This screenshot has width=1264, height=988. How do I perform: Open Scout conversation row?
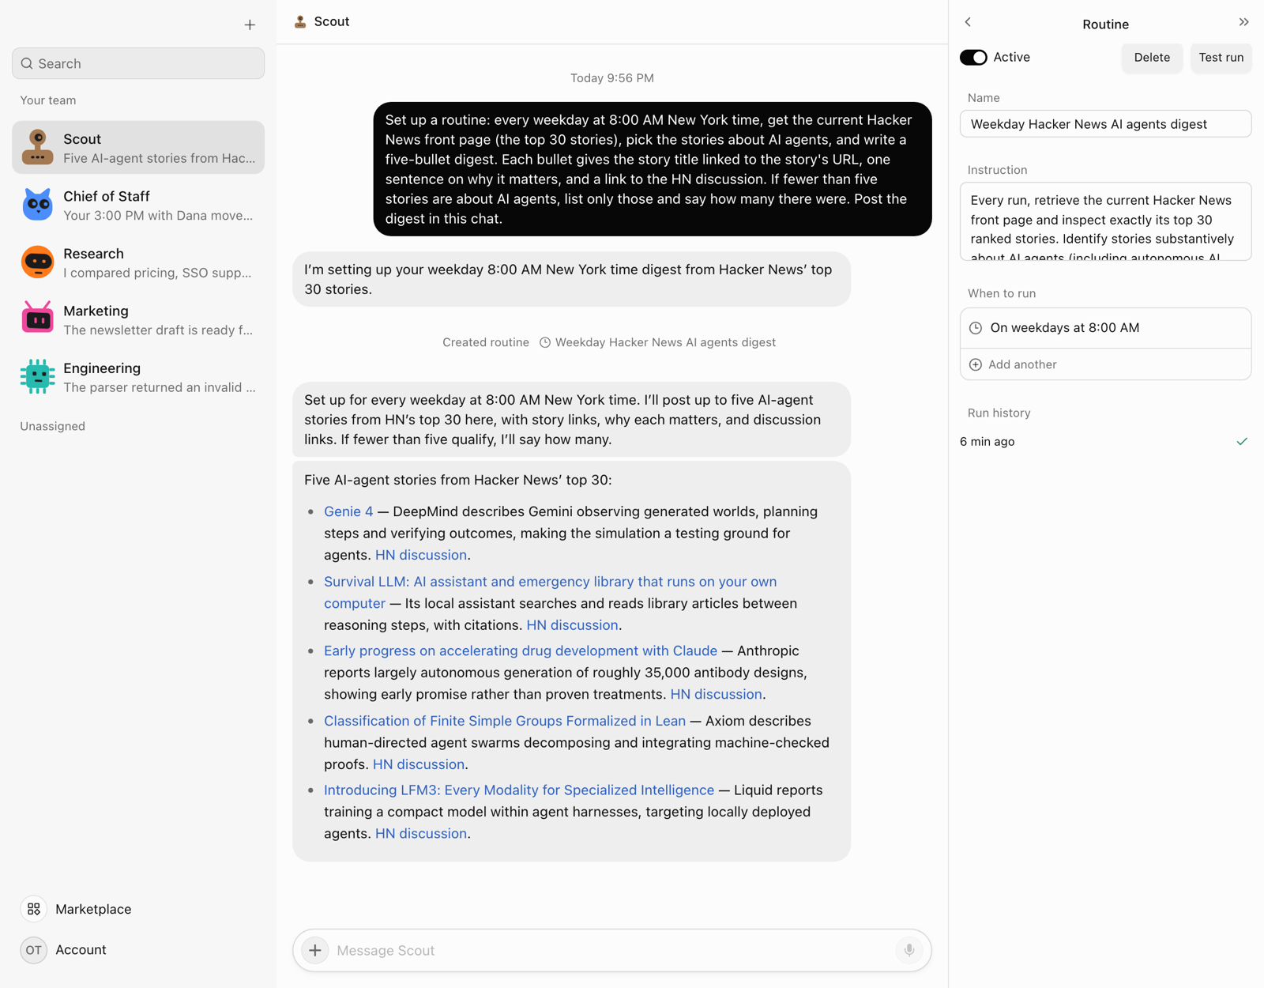(x=138, y=148)
